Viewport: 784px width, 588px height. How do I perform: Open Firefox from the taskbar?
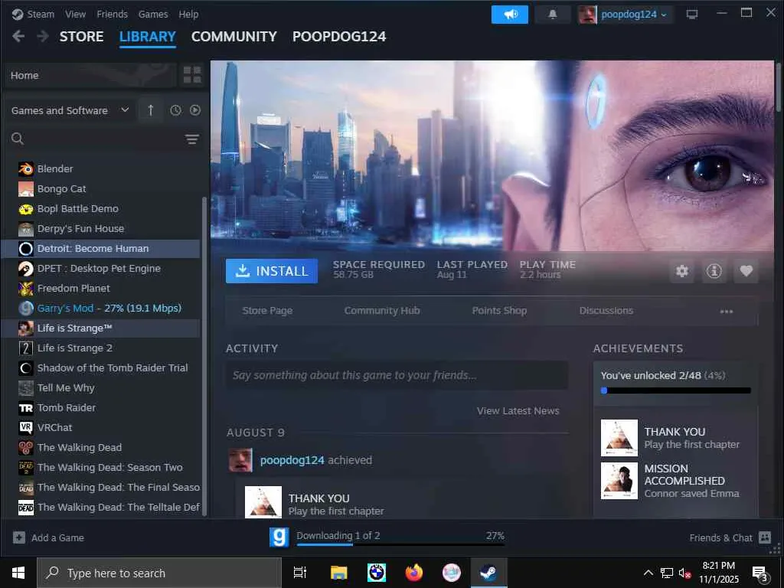[x=413, y=573]
